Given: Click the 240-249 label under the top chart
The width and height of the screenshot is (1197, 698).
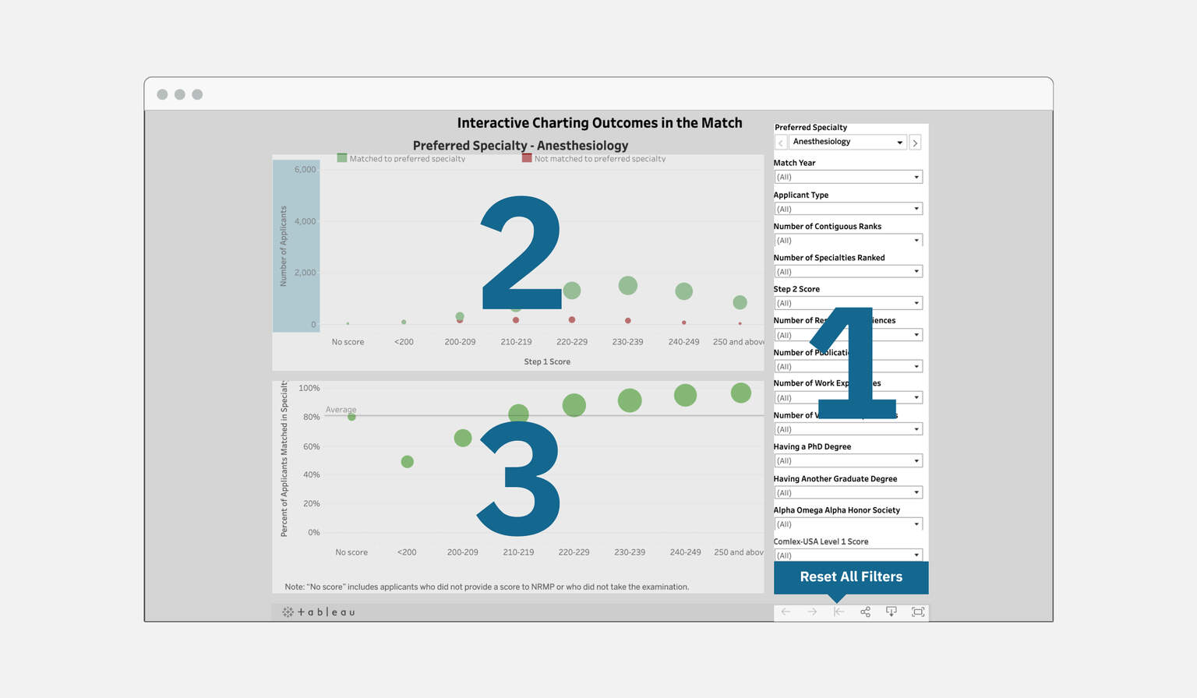Looking at the screenshot, I should 683,342.
